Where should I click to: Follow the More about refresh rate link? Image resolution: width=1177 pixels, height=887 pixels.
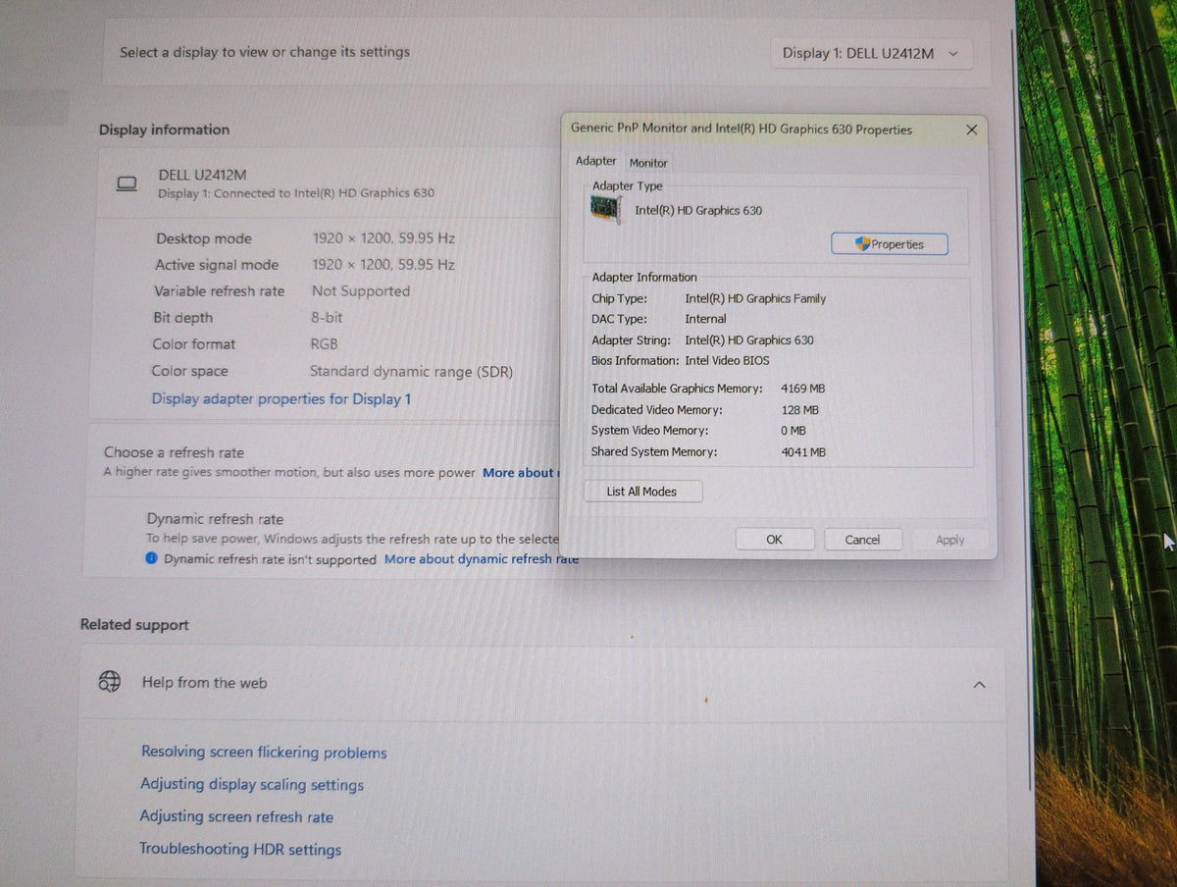521,472
